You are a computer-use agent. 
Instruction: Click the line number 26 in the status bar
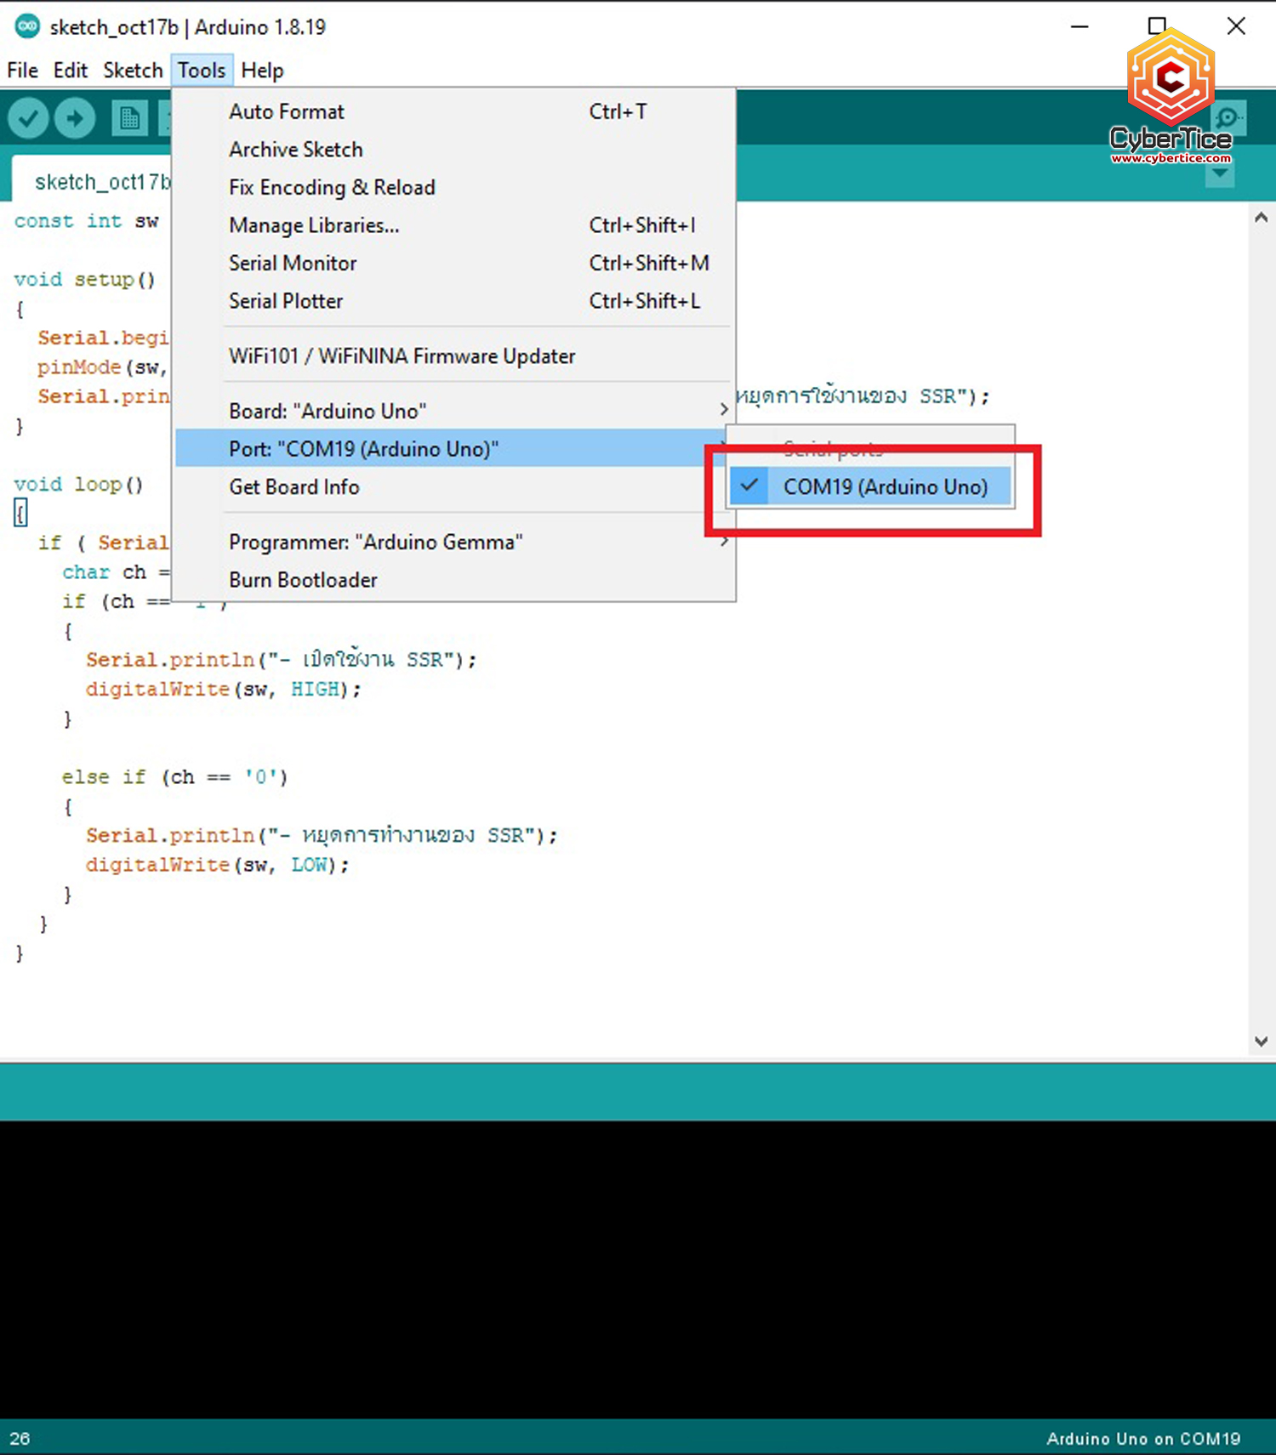20,1439
